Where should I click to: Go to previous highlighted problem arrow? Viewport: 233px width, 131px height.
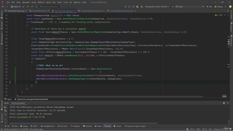tap(225, 15)
